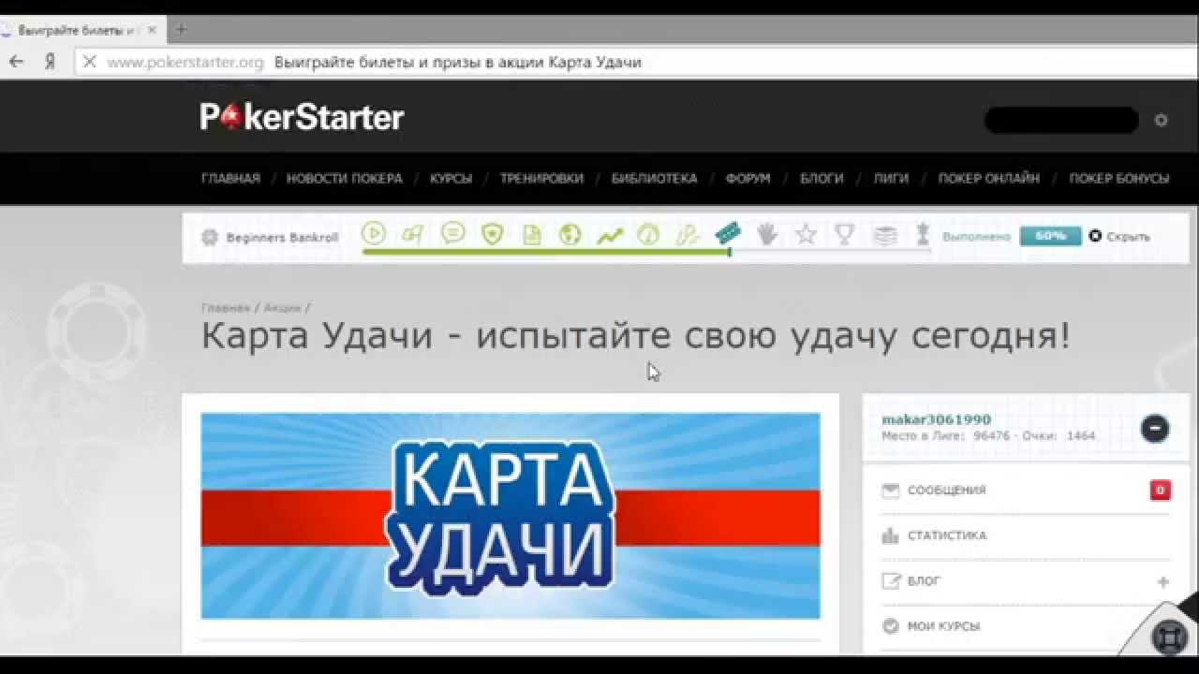Image resolution: width=1199 pixels, height=674 pixels.
Task: Click the star step icon
Action: tap(806, 235)
